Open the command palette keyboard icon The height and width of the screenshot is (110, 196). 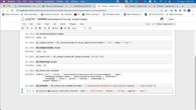click(90, 28)
